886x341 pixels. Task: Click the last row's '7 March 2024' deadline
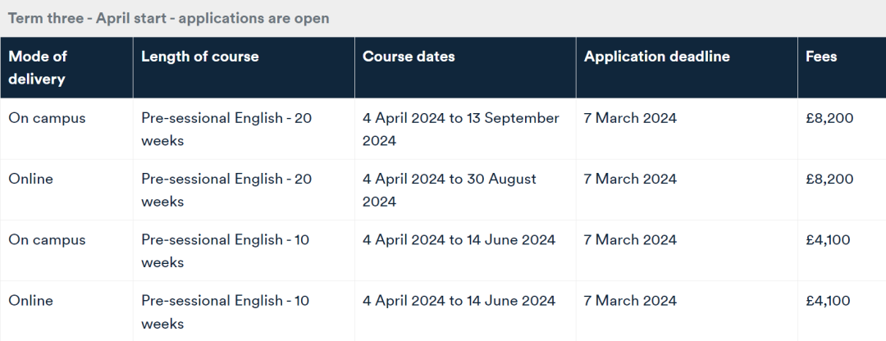click(630, 301)
